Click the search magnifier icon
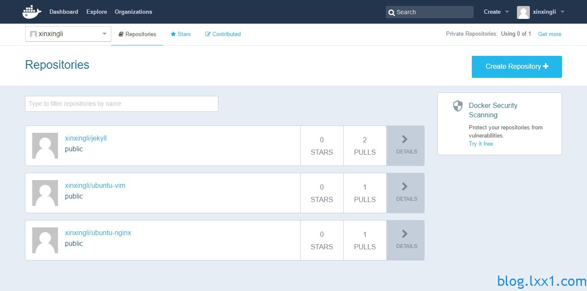This screenshot has width=587, height=291. (391, 12)
